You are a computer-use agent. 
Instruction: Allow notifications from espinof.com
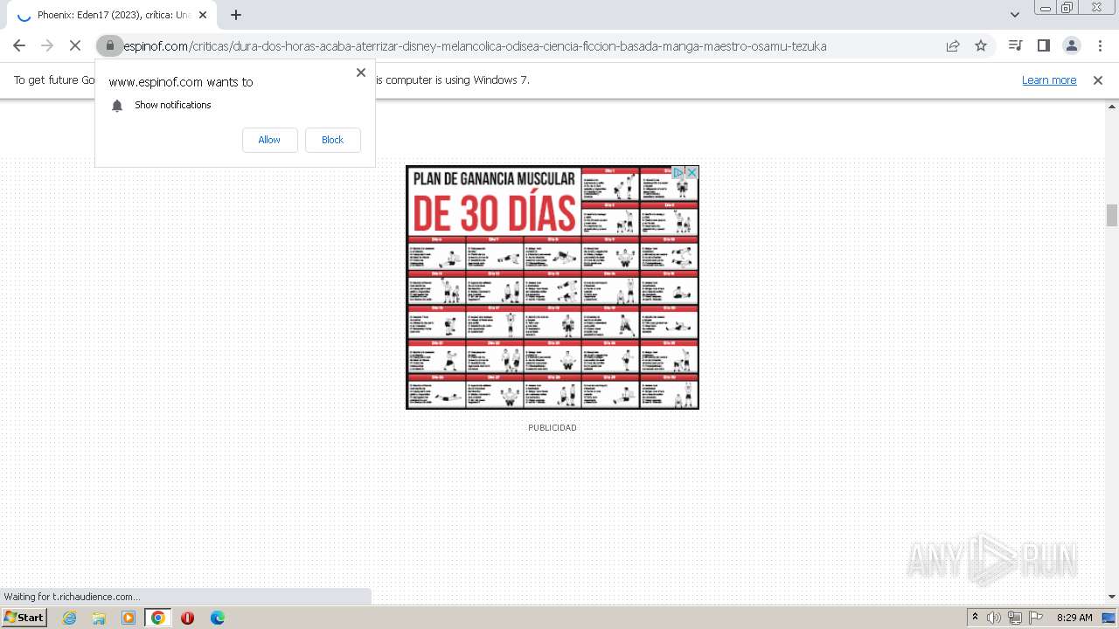click(x=269, y=140)
